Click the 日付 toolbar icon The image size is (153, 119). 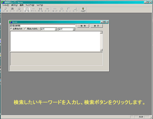(12, 10)
